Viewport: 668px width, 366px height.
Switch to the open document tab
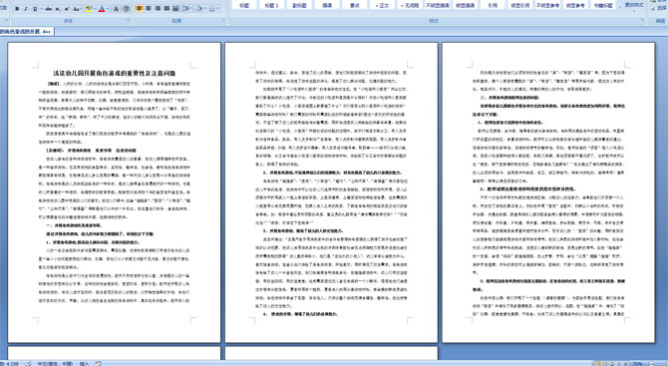pyautogui.click(x=26, y=32)
